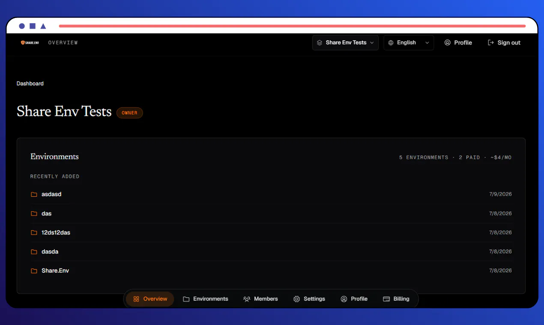Screen dimensions: 544x325
Task: Click the gear icon in Settings tab
Action: 296,299
